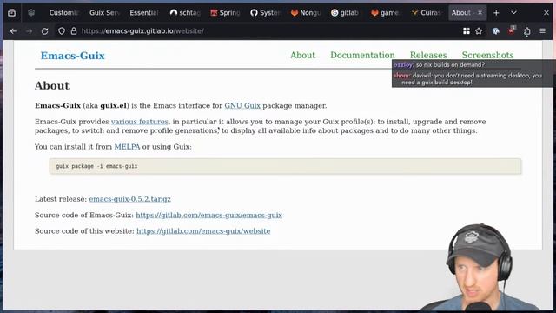Click the forward navigation arrow
556x313 pixels.
coord(29,31)
